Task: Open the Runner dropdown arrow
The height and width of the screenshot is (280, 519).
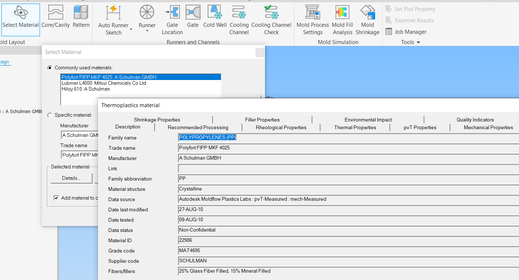Action: (x=147, y=31)
